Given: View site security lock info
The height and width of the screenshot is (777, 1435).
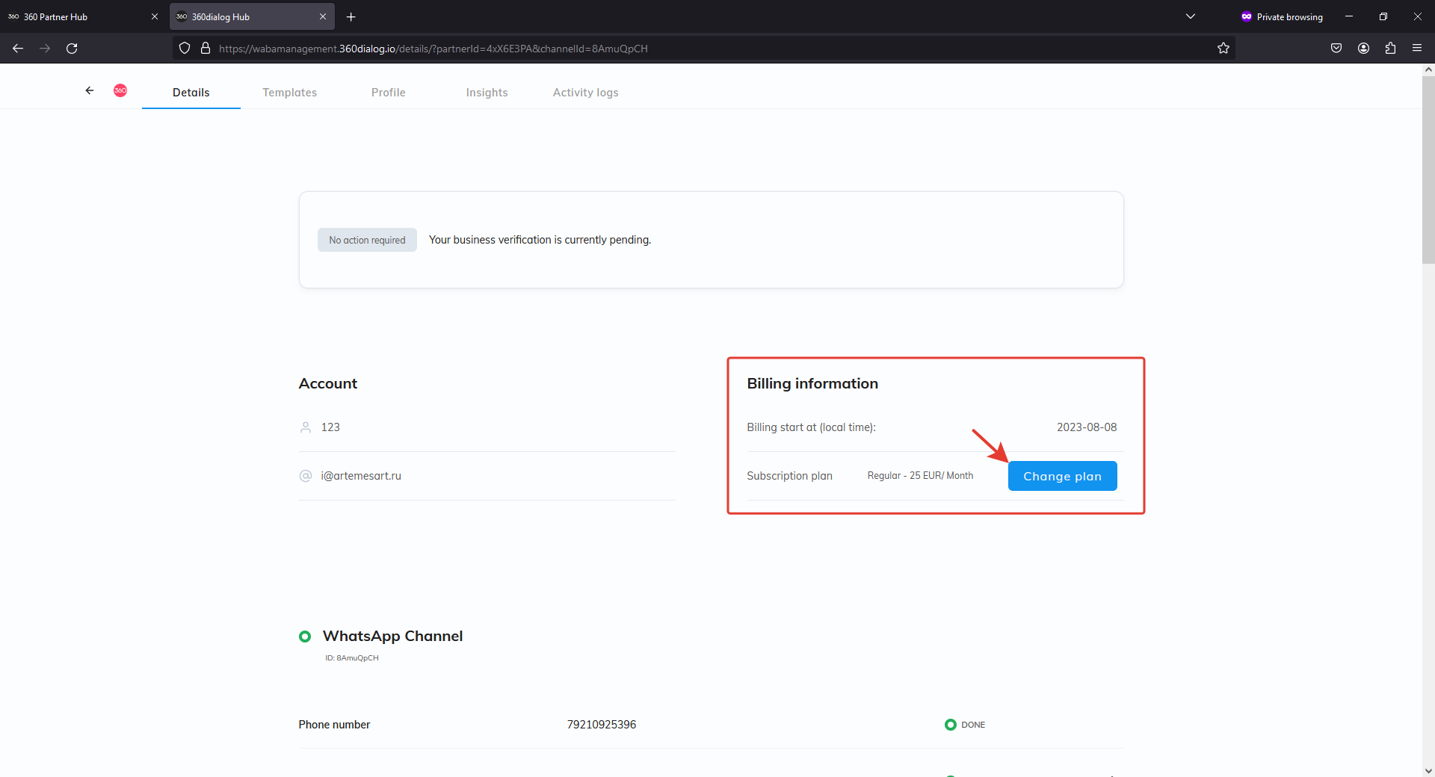Looking at the screenshot, I should [206, 49].
